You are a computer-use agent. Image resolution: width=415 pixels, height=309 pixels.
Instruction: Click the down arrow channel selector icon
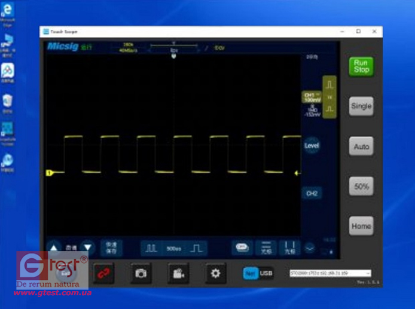coord(88,247)
